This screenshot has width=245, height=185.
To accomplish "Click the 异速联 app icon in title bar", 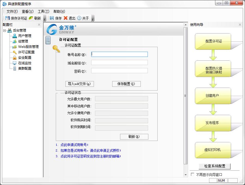I will click(5, 4).
